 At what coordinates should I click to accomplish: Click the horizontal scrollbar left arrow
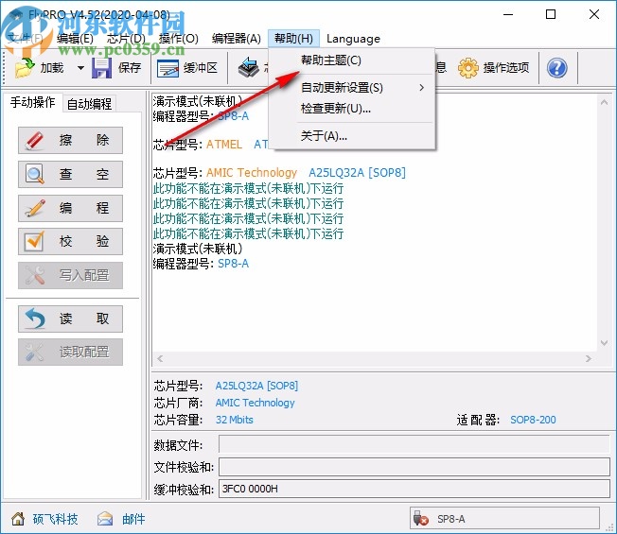click(x=160, y=358)
